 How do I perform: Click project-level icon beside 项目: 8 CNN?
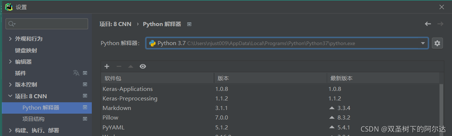tap(85, 96)
